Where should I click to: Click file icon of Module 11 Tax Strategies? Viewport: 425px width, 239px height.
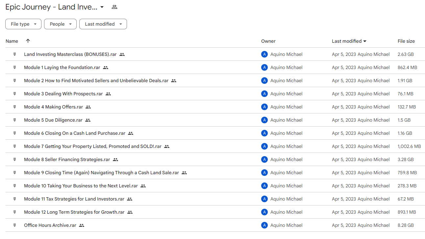(14, 199)
